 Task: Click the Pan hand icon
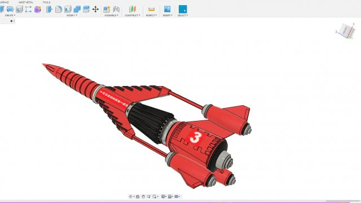tap(143, 197)
